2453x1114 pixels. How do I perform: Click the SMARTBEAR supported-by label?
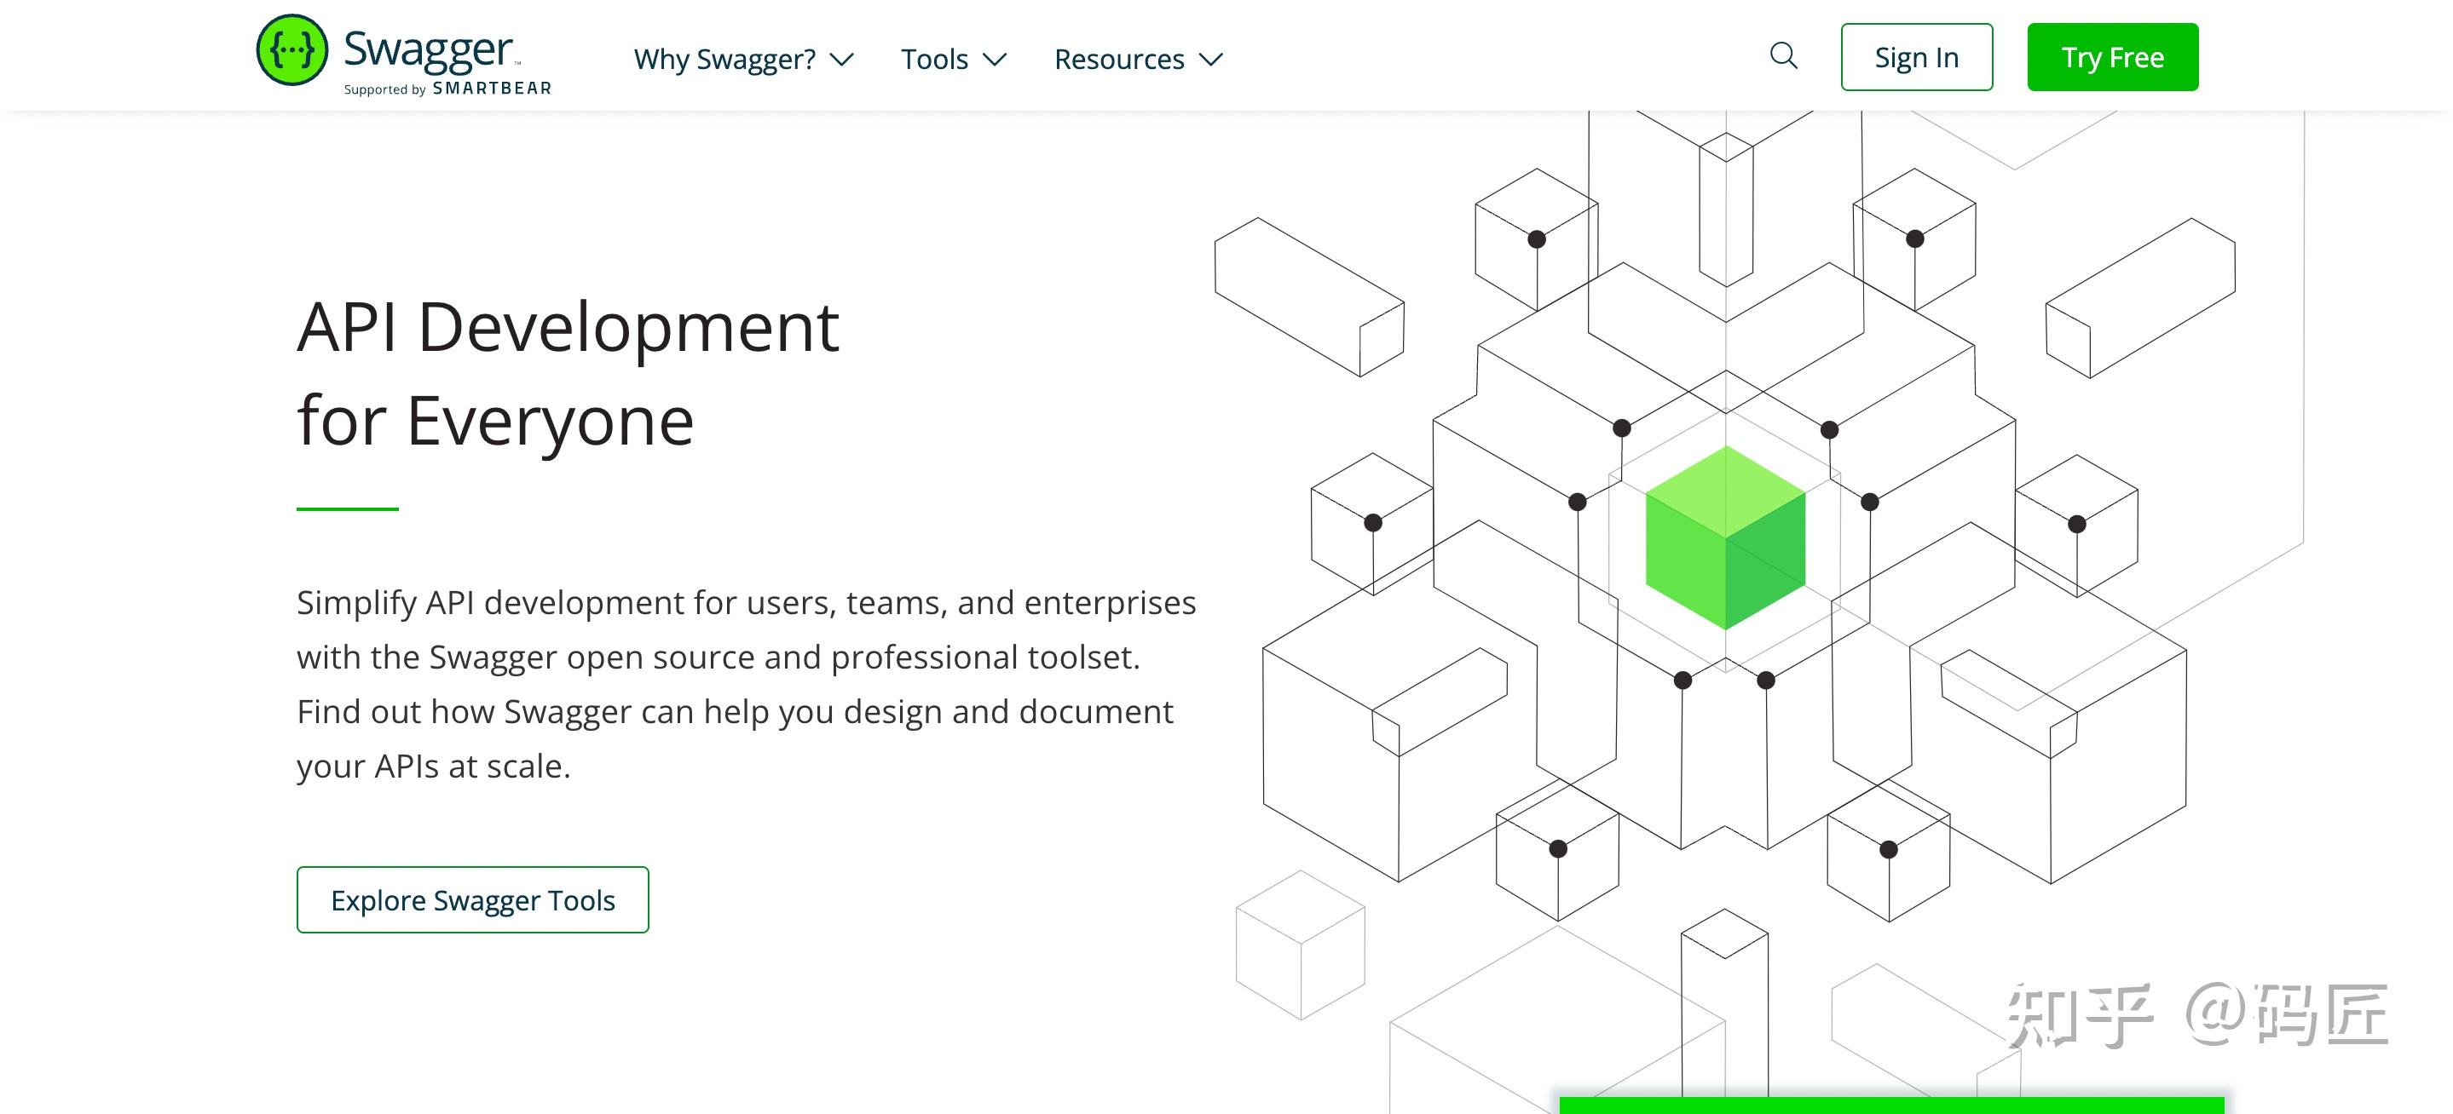[491, 89]
